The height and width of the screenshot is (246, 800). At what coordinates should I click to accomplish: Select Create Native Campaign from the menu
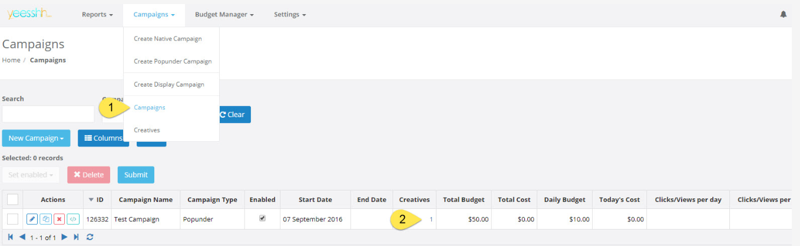(167, 39)
